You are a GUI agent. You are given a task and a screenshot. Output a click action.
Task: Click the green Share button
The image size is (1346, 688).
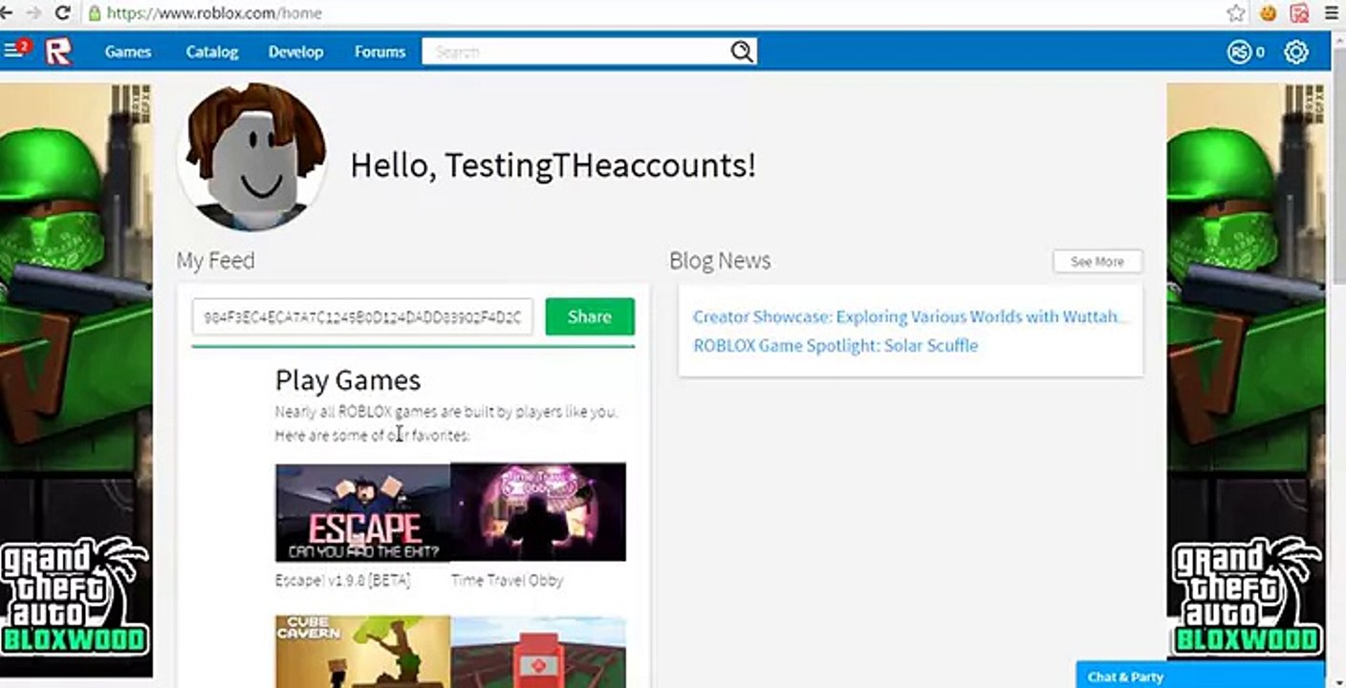tap(590, 317)
